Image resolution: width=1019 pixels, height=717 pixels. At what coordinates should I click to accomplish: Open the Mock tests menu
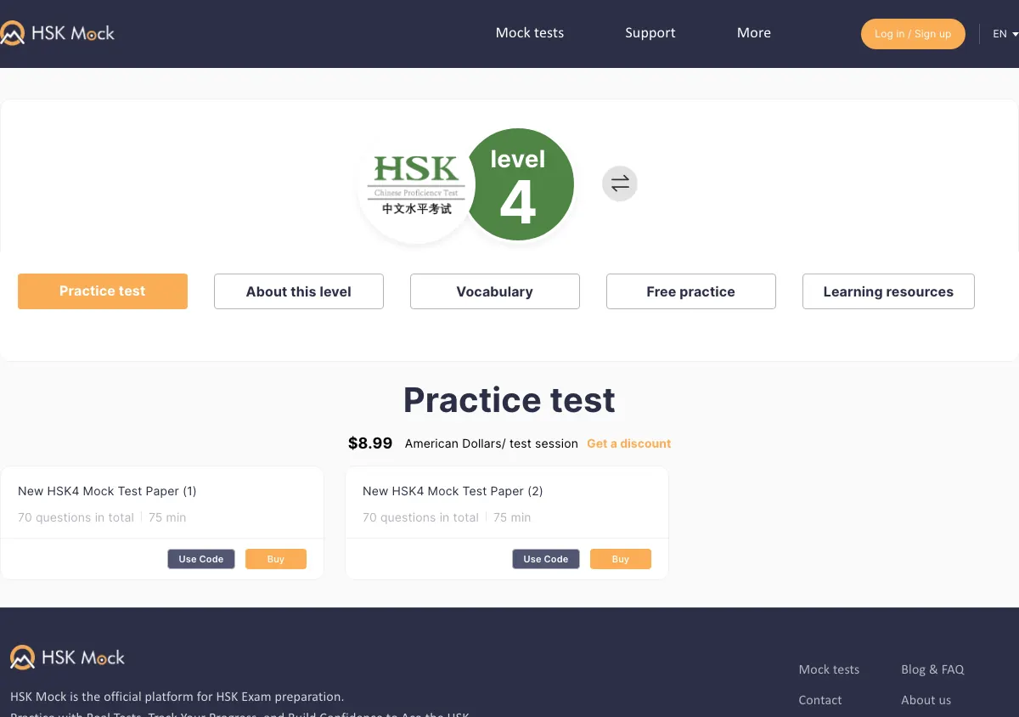(530, 33)
